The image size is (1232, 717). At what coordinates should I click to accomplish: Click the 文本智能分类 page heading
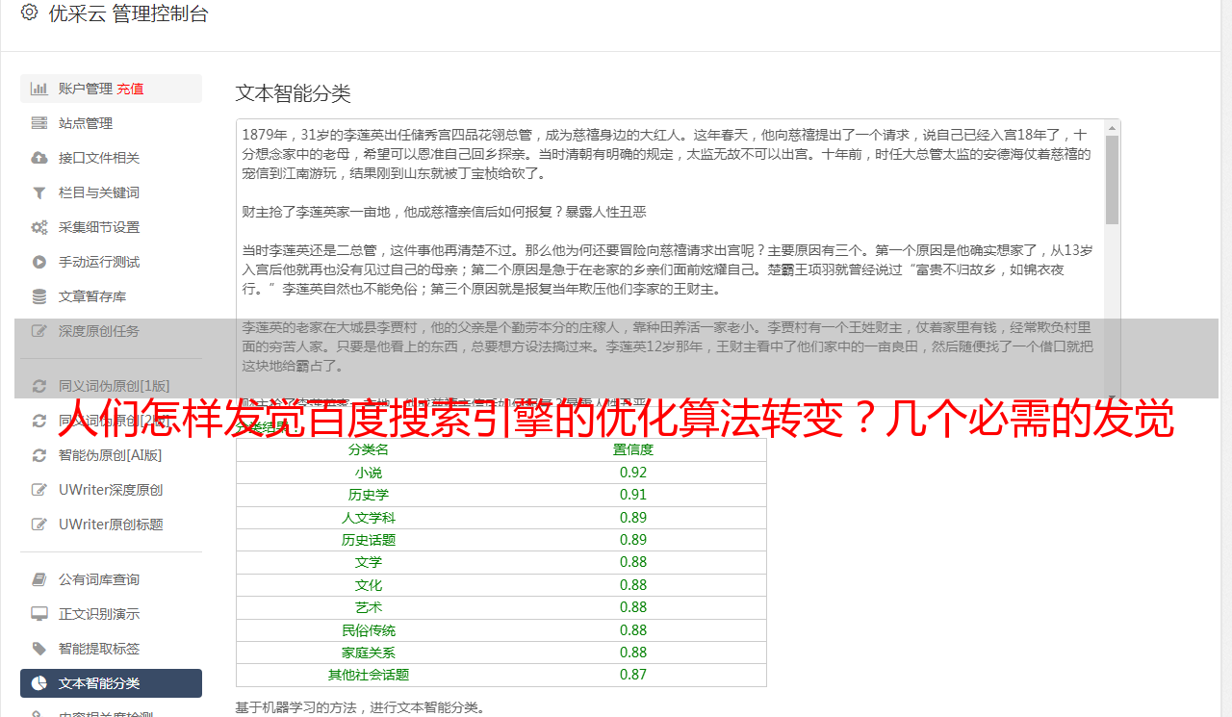point(294,93)
